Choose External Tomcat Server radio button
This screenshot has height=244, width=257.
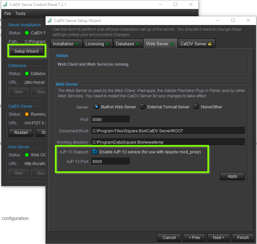pyautogui.click(x=143, y=107)
